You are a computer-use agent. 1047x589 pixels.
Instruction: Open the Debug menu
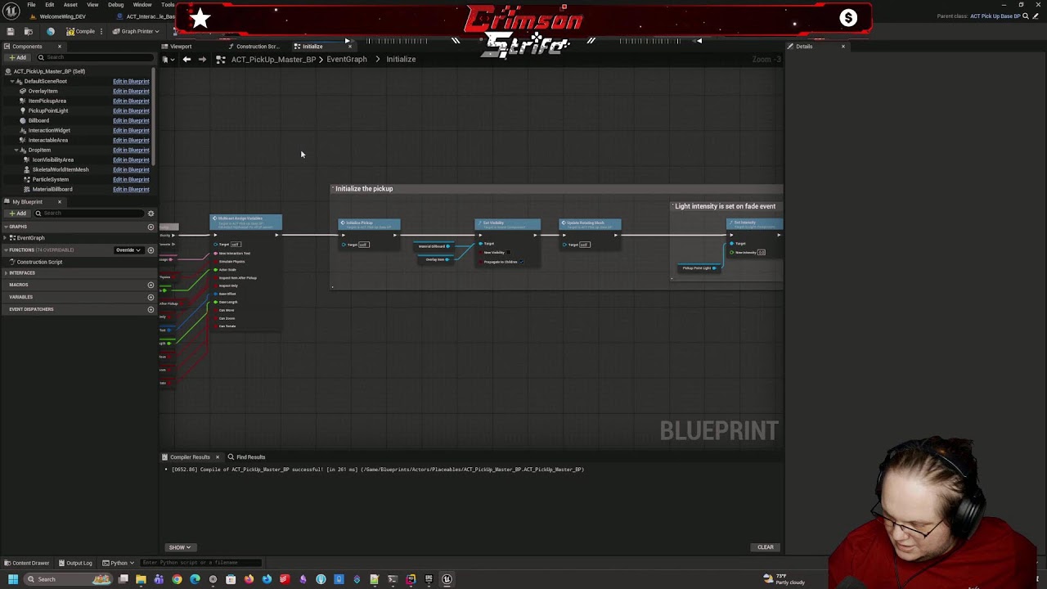(x=116, y=5)
